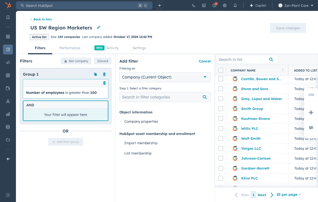Check the select-all checkbox in the table header
This screenshot has height=202, width=318.
coord(221,70)
